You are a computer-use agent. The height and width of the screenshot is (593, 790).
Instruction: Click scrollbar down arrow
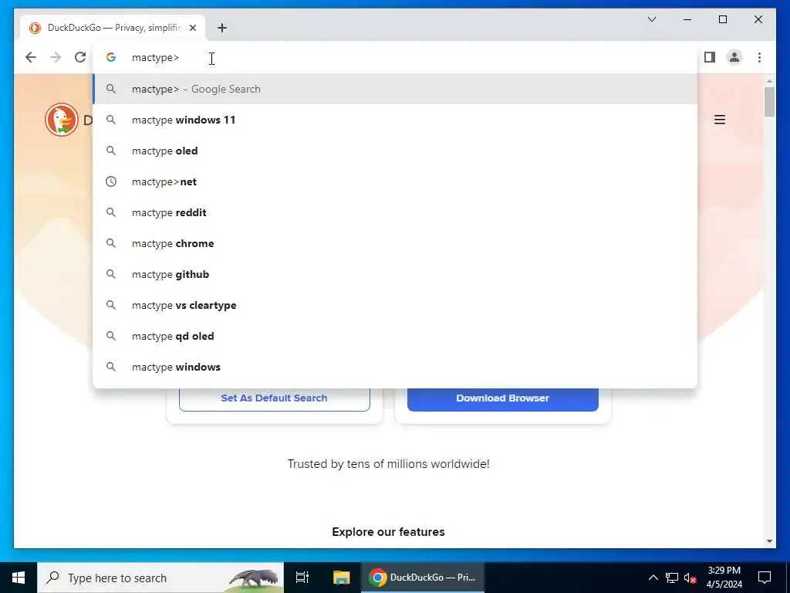click(769, 541)
